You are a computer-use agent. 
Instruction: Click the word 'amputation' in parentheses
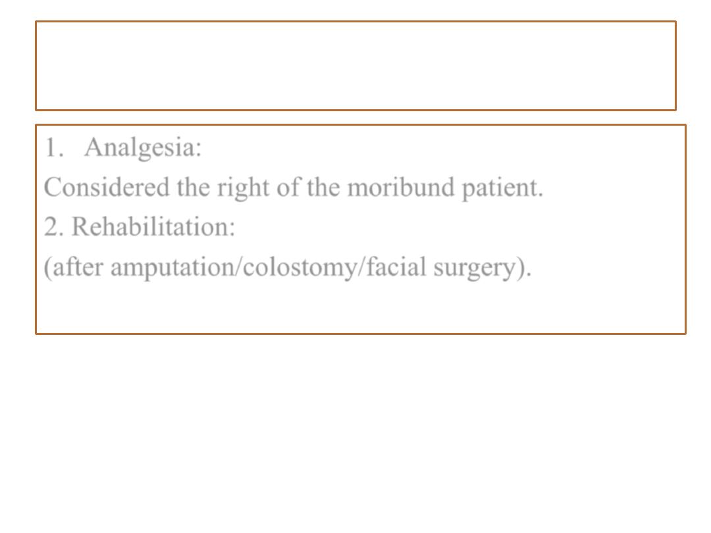172,267
